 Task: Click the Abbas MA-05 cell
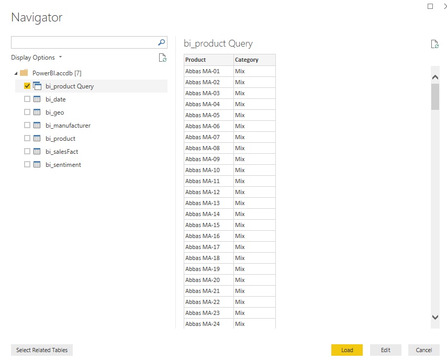coord(209,115)
